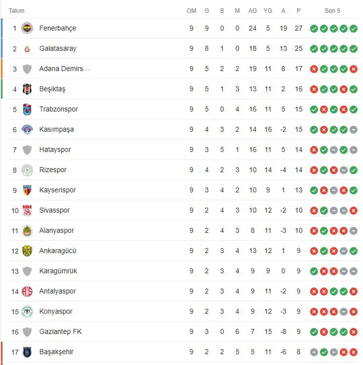Click the Adana Demirspor team name

pyautogui.click(x=64, y=69)
